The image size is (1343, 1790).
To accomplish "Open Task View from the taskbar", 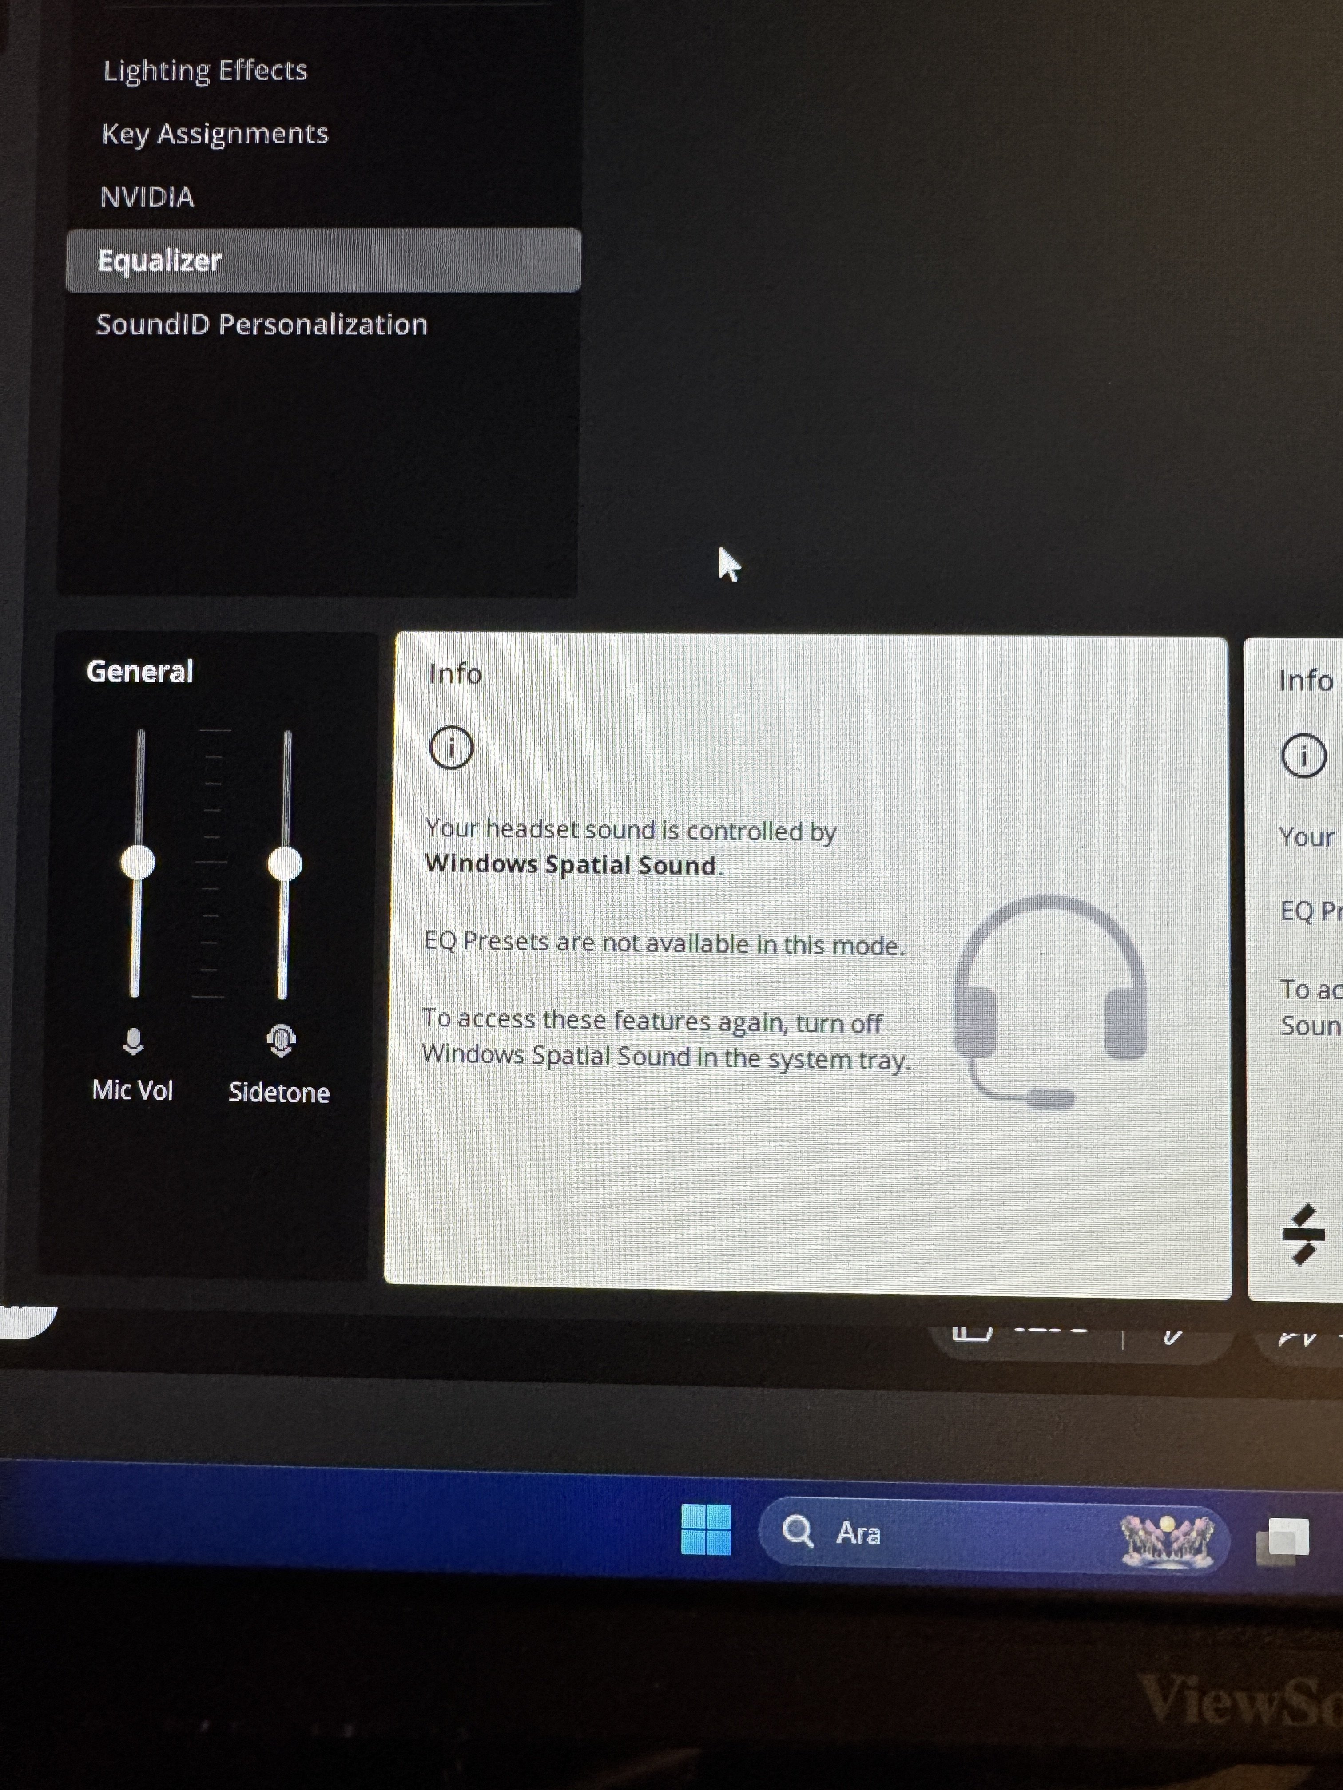I will (1282, 1541).
